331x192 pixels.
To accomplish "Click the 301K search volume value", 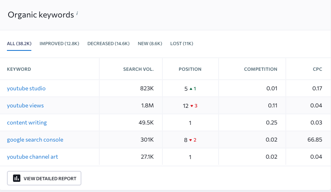I will pyautogui.click(x=147, y=140).
